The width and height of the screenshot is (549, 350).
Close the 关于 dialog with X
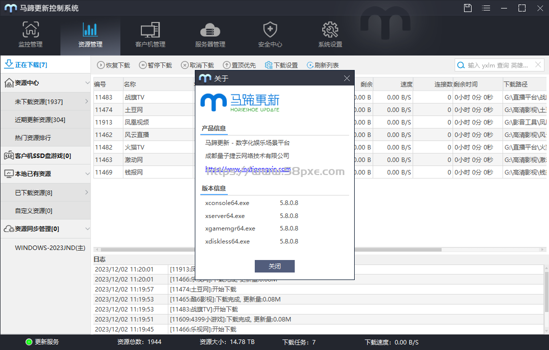coord(347,78)
